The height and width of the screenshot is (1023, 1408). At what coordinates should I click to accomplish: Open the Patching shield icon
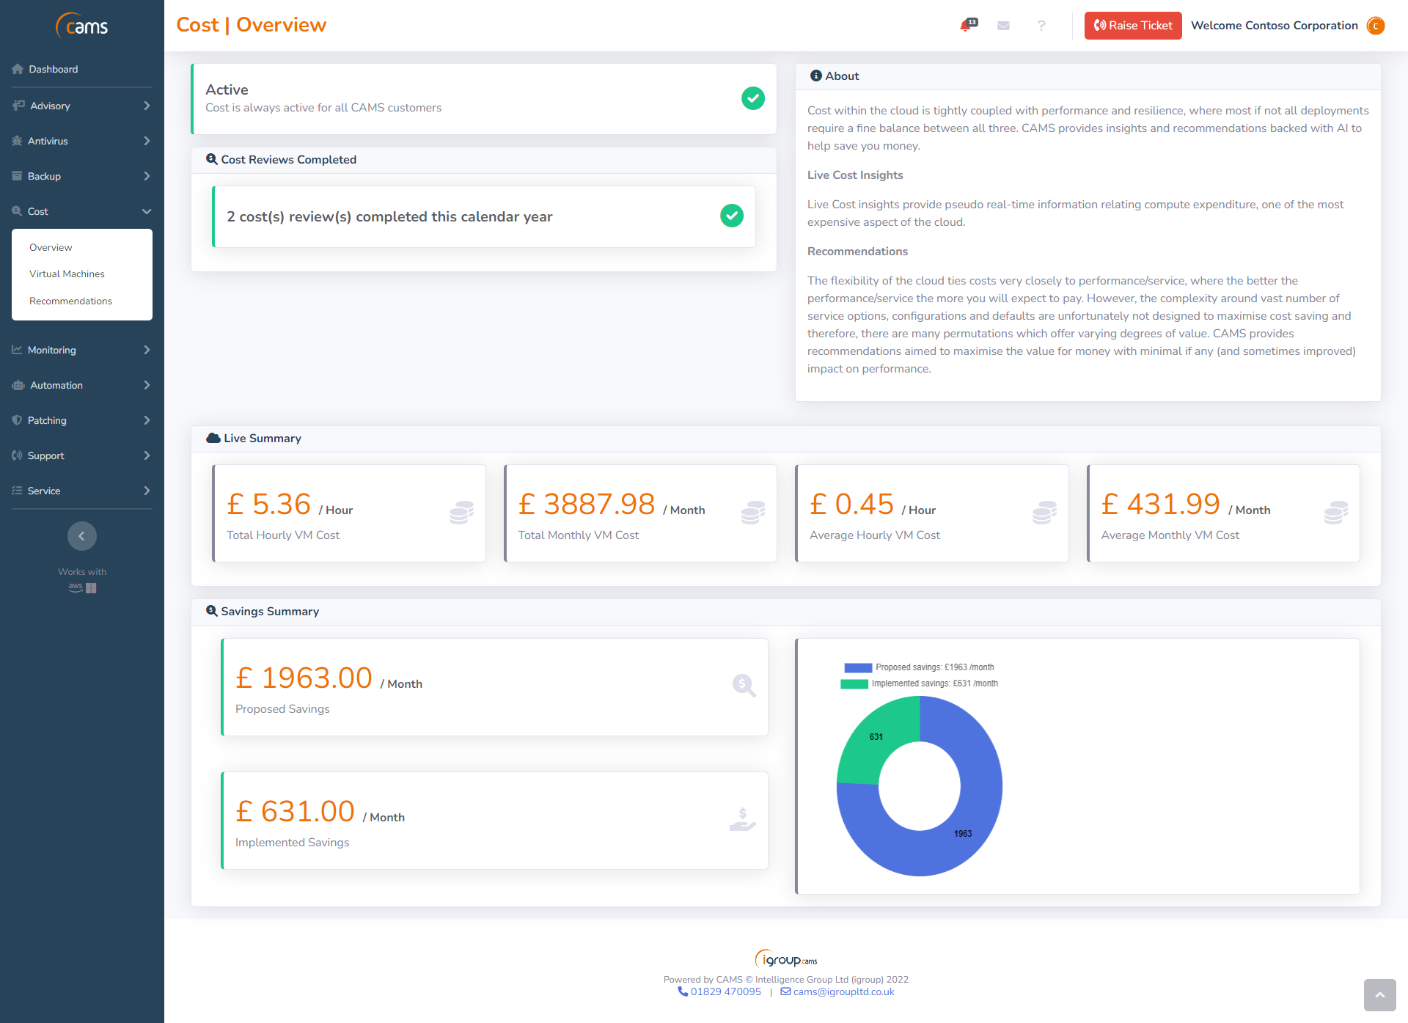point(18,419)
